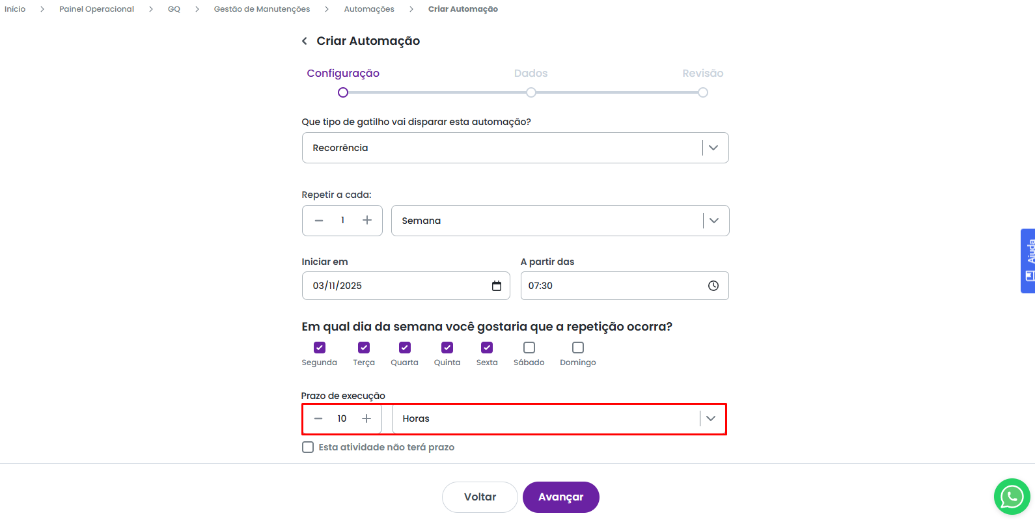Increase Prazo de execução value
The height and width of the screenshot is (520, 1035).
pos(366,418)
